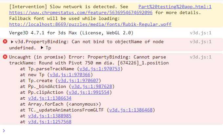Open the clipAction v3d.js:1:991554 link
This screenshot has height=135, width=223.
[x=89, y=92]
